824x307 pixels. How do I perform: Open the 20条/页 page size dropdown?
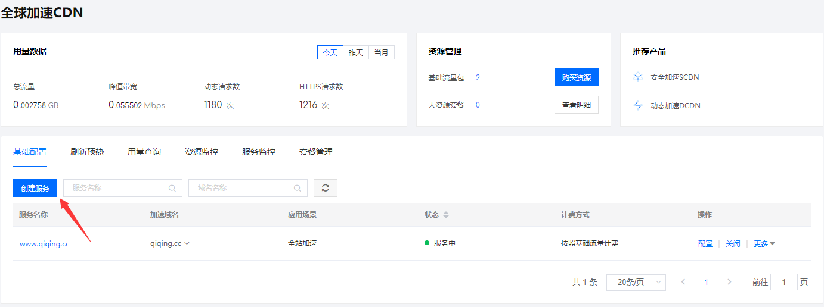tap(636, 282)
